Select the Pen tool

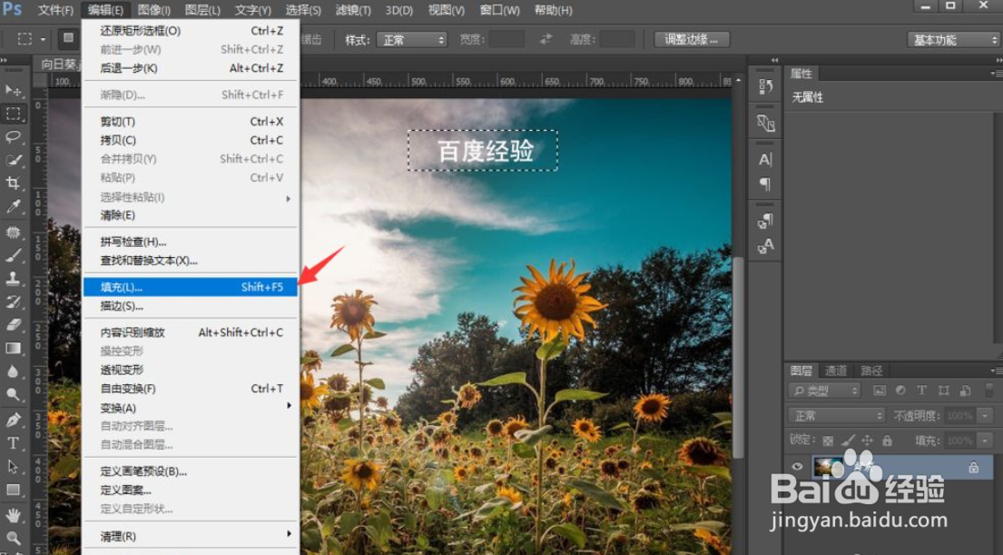point(13,421)
